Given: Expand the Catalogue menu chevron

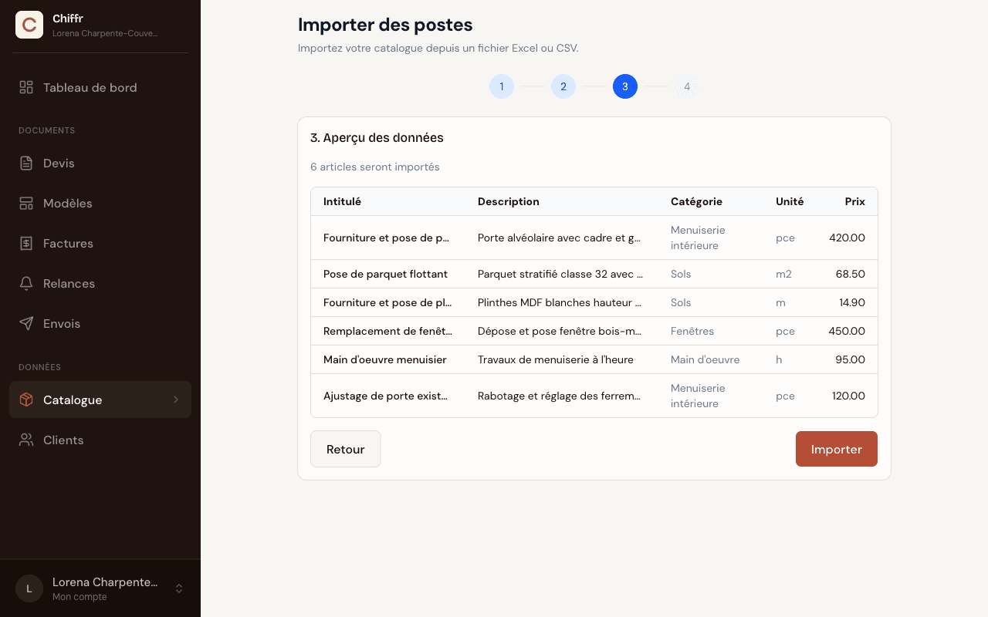Looking at the screenshot, I should 176,400.
